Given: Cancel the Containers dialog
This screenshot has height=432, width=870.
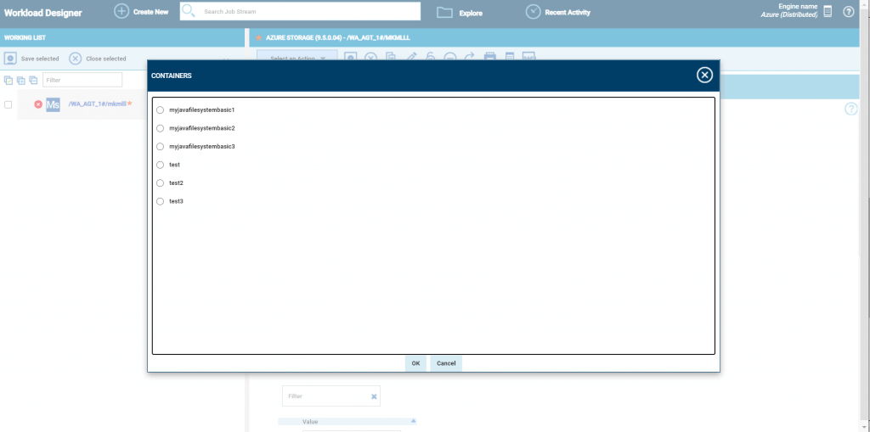Looking at the screenshot, I should tap(446, 363).
